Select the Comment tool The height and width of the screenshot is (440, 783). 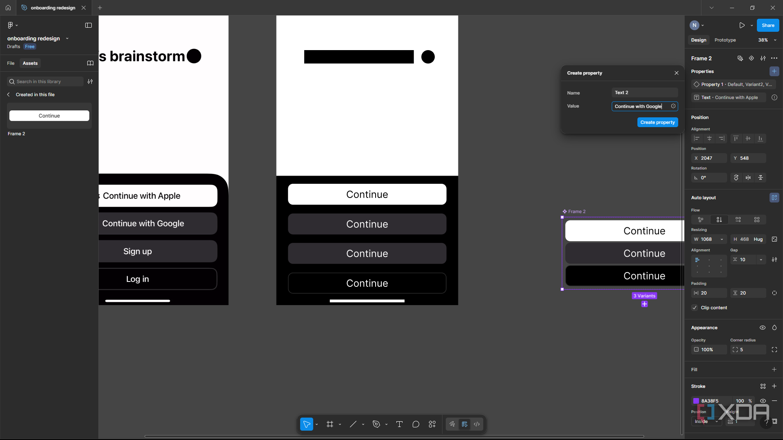pyautogui.click(x=416, y=424)
